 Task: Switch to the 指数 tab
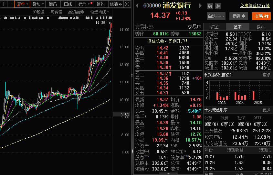[261, 27]
